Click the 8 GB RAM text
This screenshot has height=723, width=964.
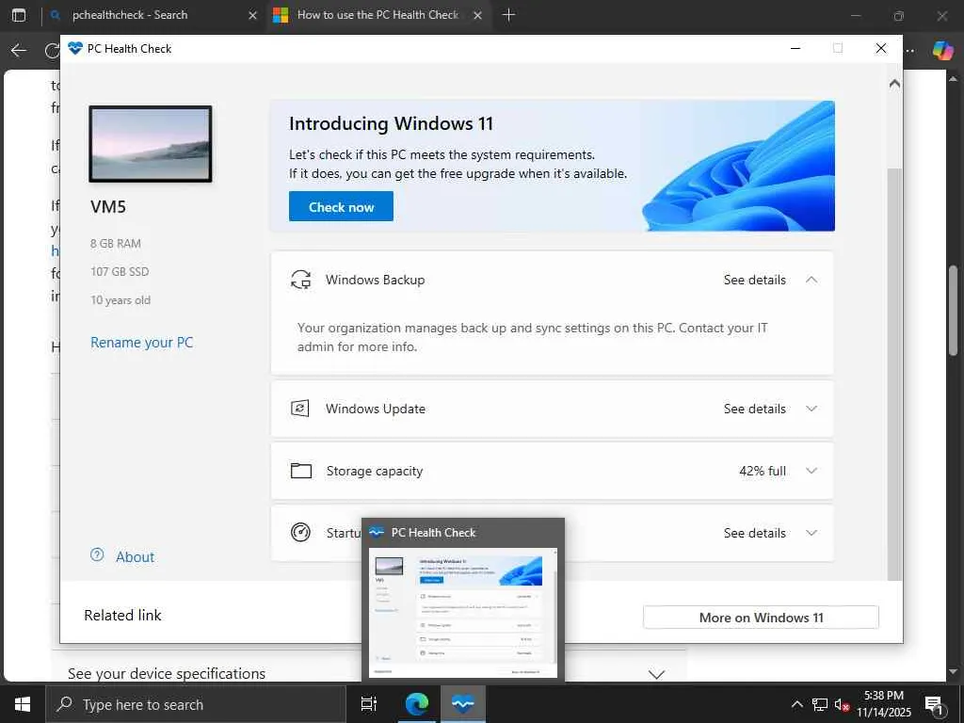pyautogui.click(x=116, y=244)
